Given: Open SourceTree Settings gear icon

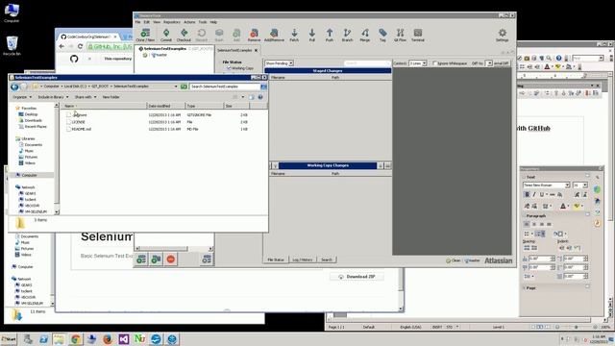Looking at the screenshot, I should (502, 35).
